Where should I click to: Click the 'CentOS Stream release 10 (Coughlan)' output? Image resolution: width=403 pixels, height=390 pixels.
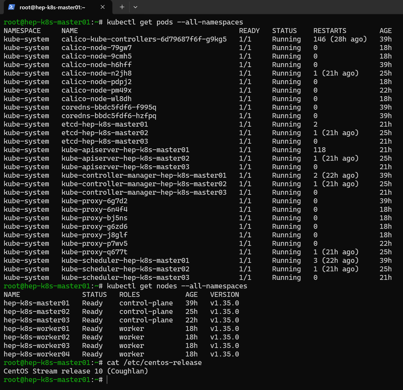(76, 371)
